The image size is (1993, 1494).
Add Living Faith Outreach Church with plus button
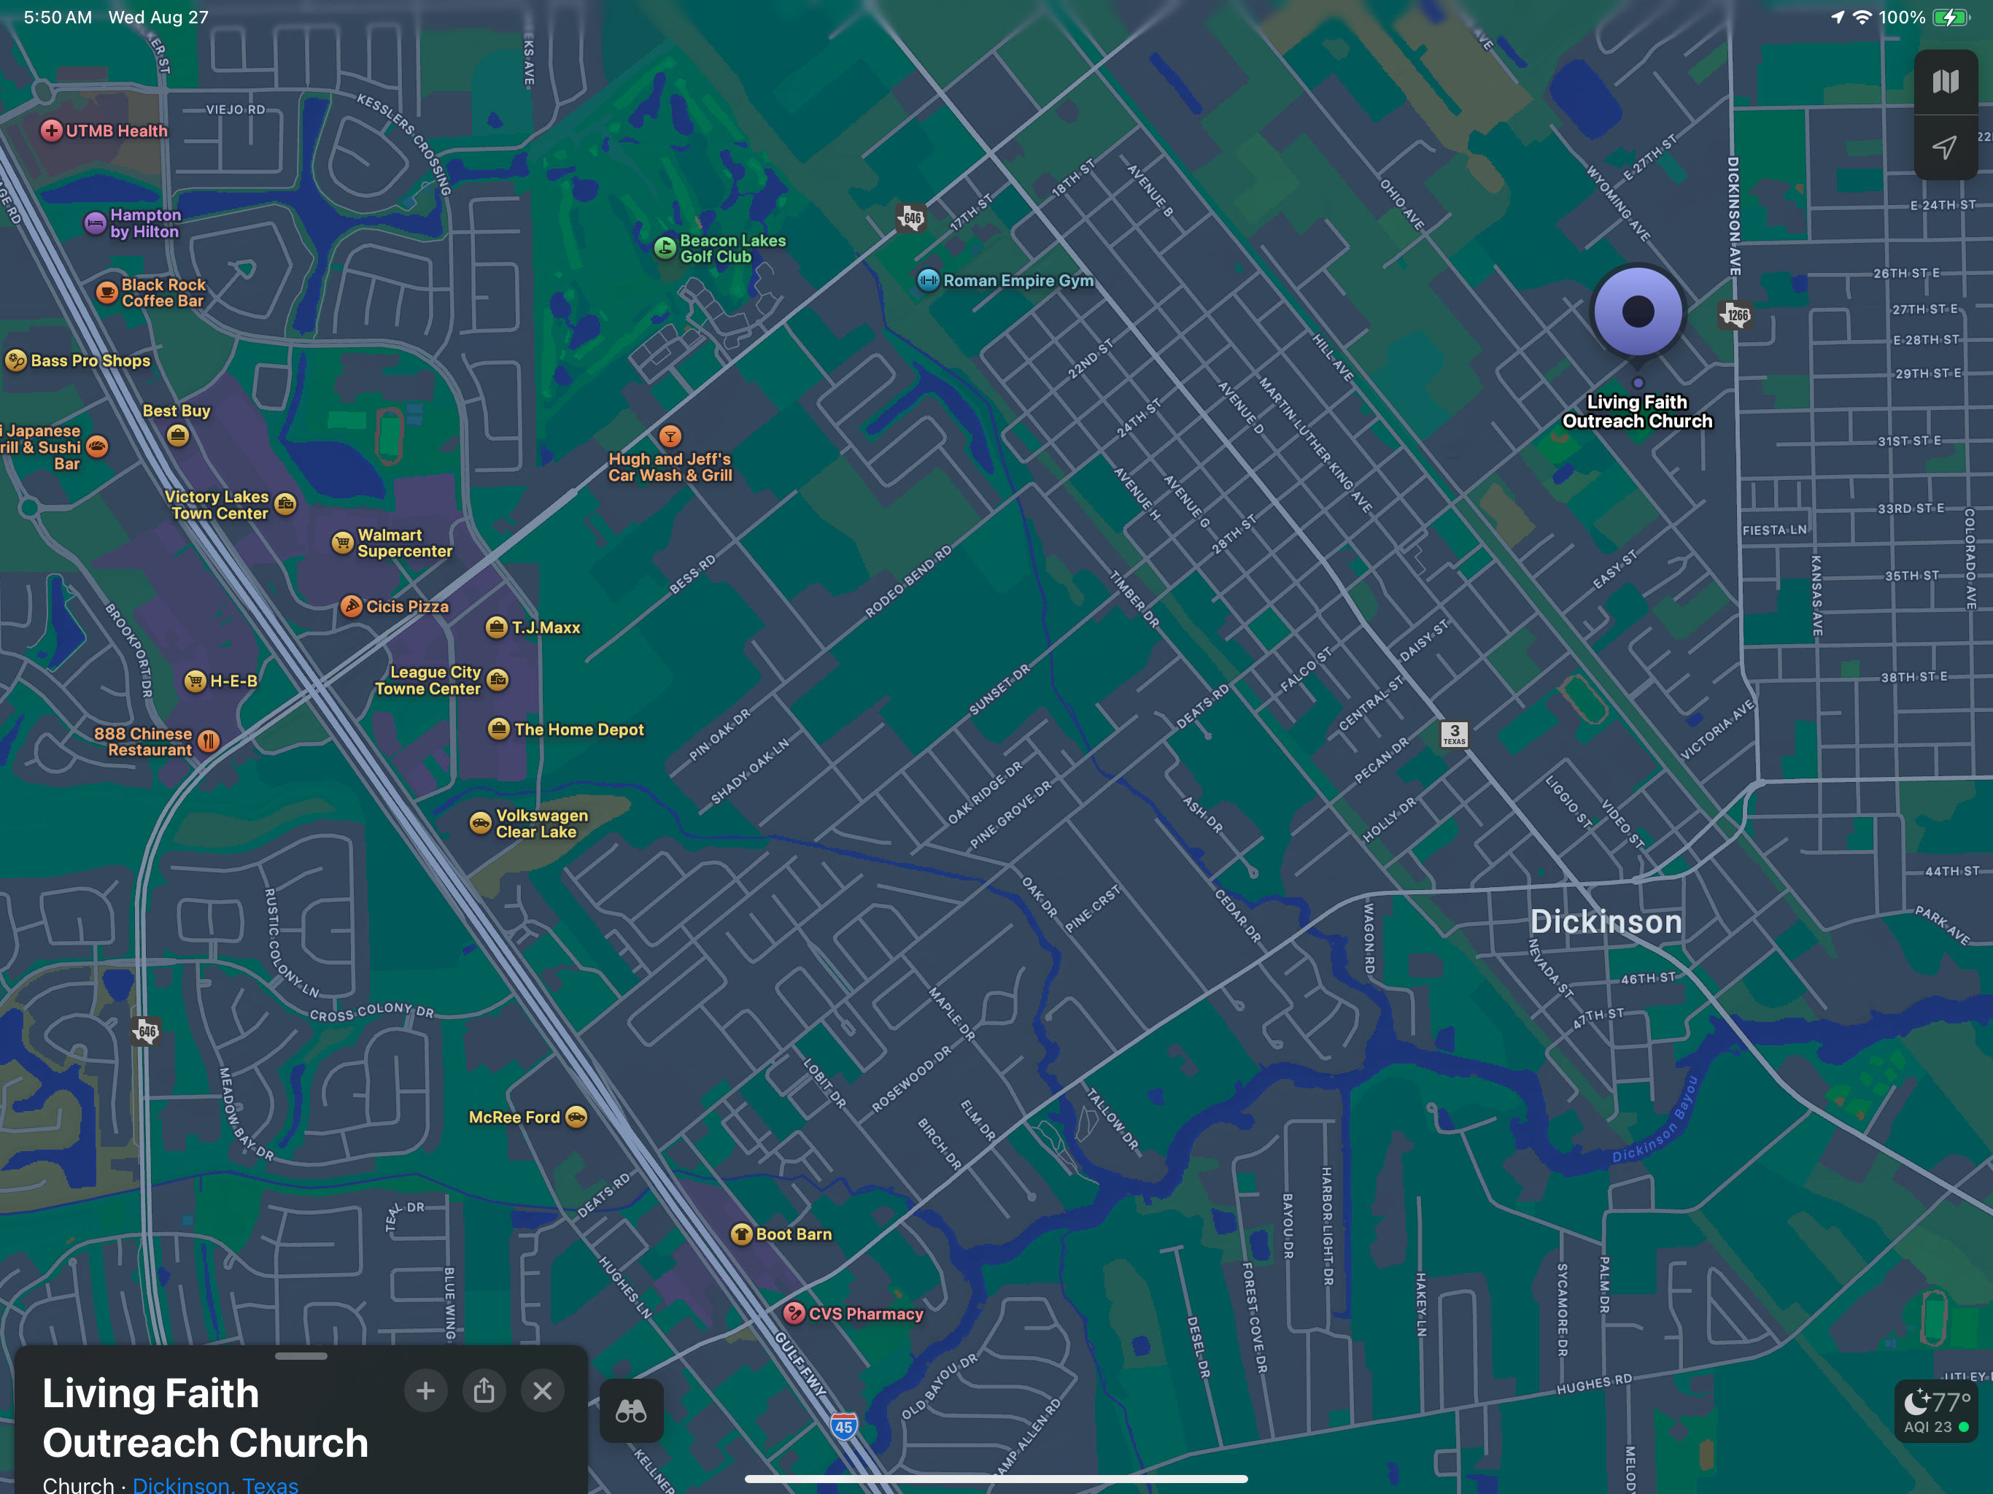click(x=425, y=1390)
